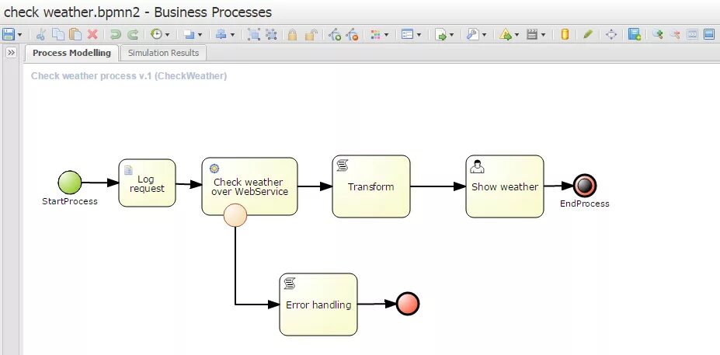
Task: Click the Paste clipboard icon
Action: (75, 34)
